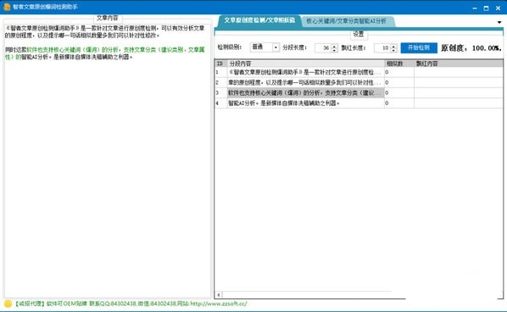Click the 飘红长度 field showing 10
The image size is (507, 312).
382,47
